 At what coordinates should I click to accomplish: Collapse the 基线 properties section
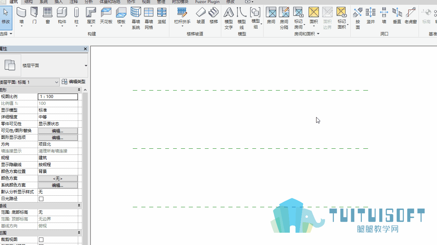click(79, 206)
